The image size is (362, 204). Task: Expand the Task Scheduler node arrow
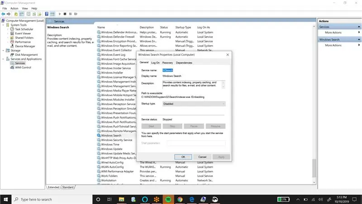(8, 29)
